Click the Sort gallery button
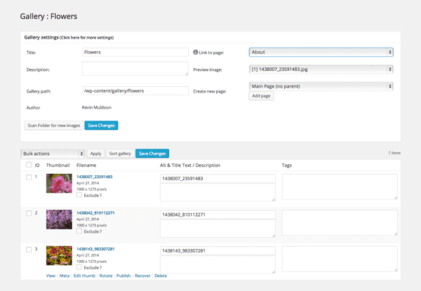Viewport: 421px width, 291px height. click(x=120, y=154)
